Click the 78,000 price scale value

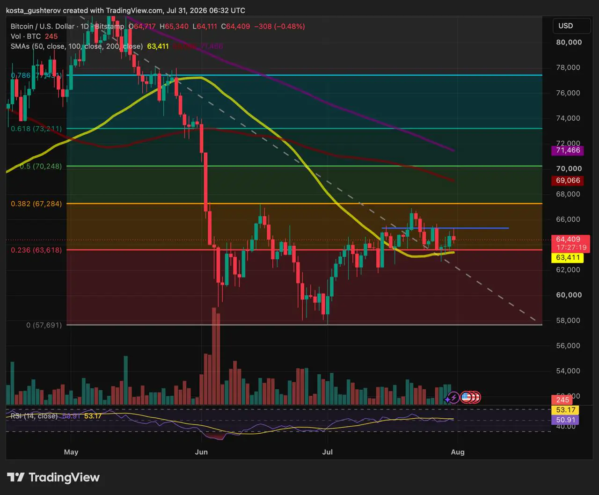point(568,67)
